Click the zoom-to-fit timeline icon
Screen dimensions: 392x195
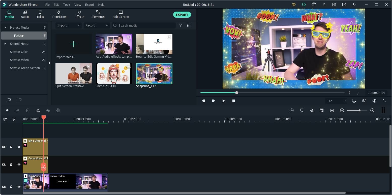(332, 110)
